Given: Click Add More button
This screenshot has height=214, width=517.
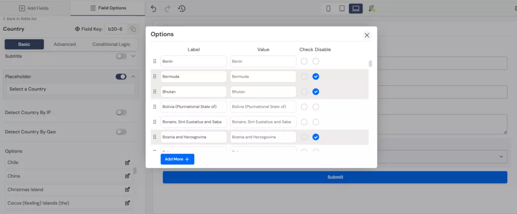Looking at the screenshot, I should [x=177, y=159].
